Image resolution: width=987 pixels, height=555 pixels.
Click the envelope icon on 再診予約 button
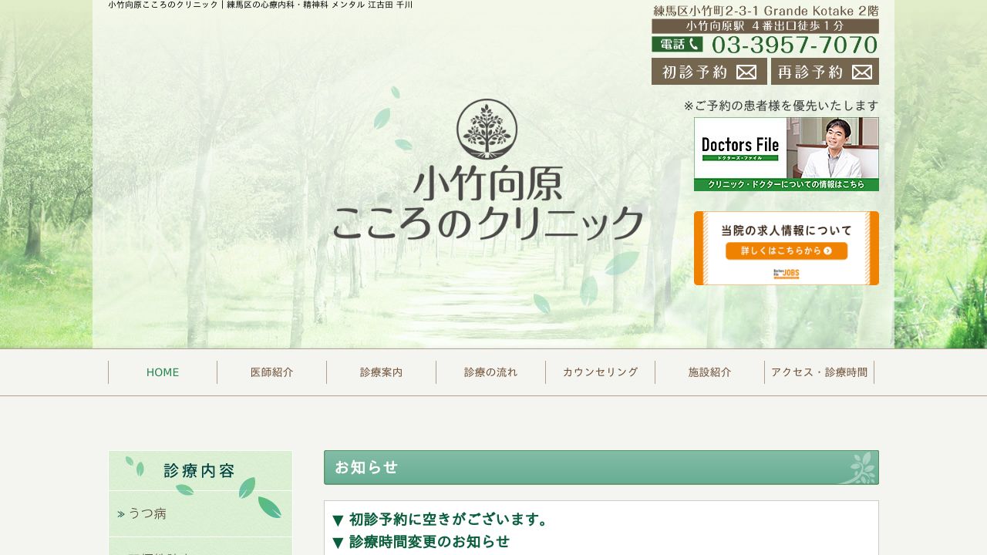click(861, 72)
